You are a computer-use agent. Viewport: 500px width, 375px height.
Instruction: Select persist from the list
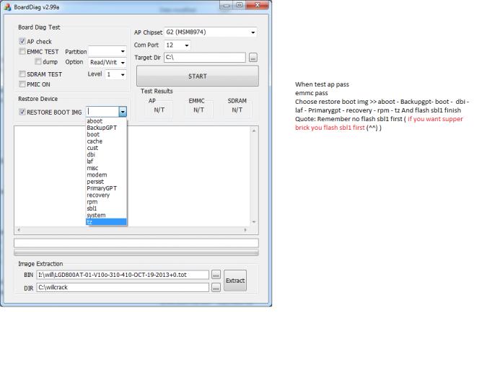click(x=107, y=182)
